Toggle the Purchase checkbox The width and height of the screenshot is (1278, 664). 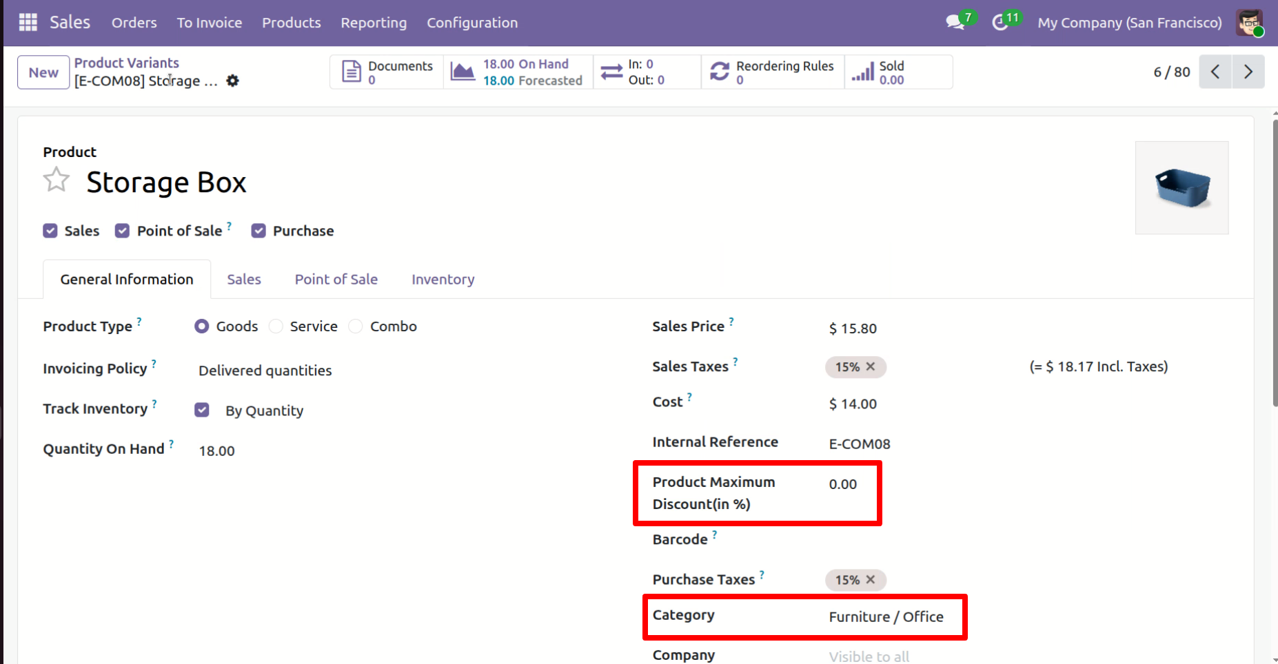point(258,231)
